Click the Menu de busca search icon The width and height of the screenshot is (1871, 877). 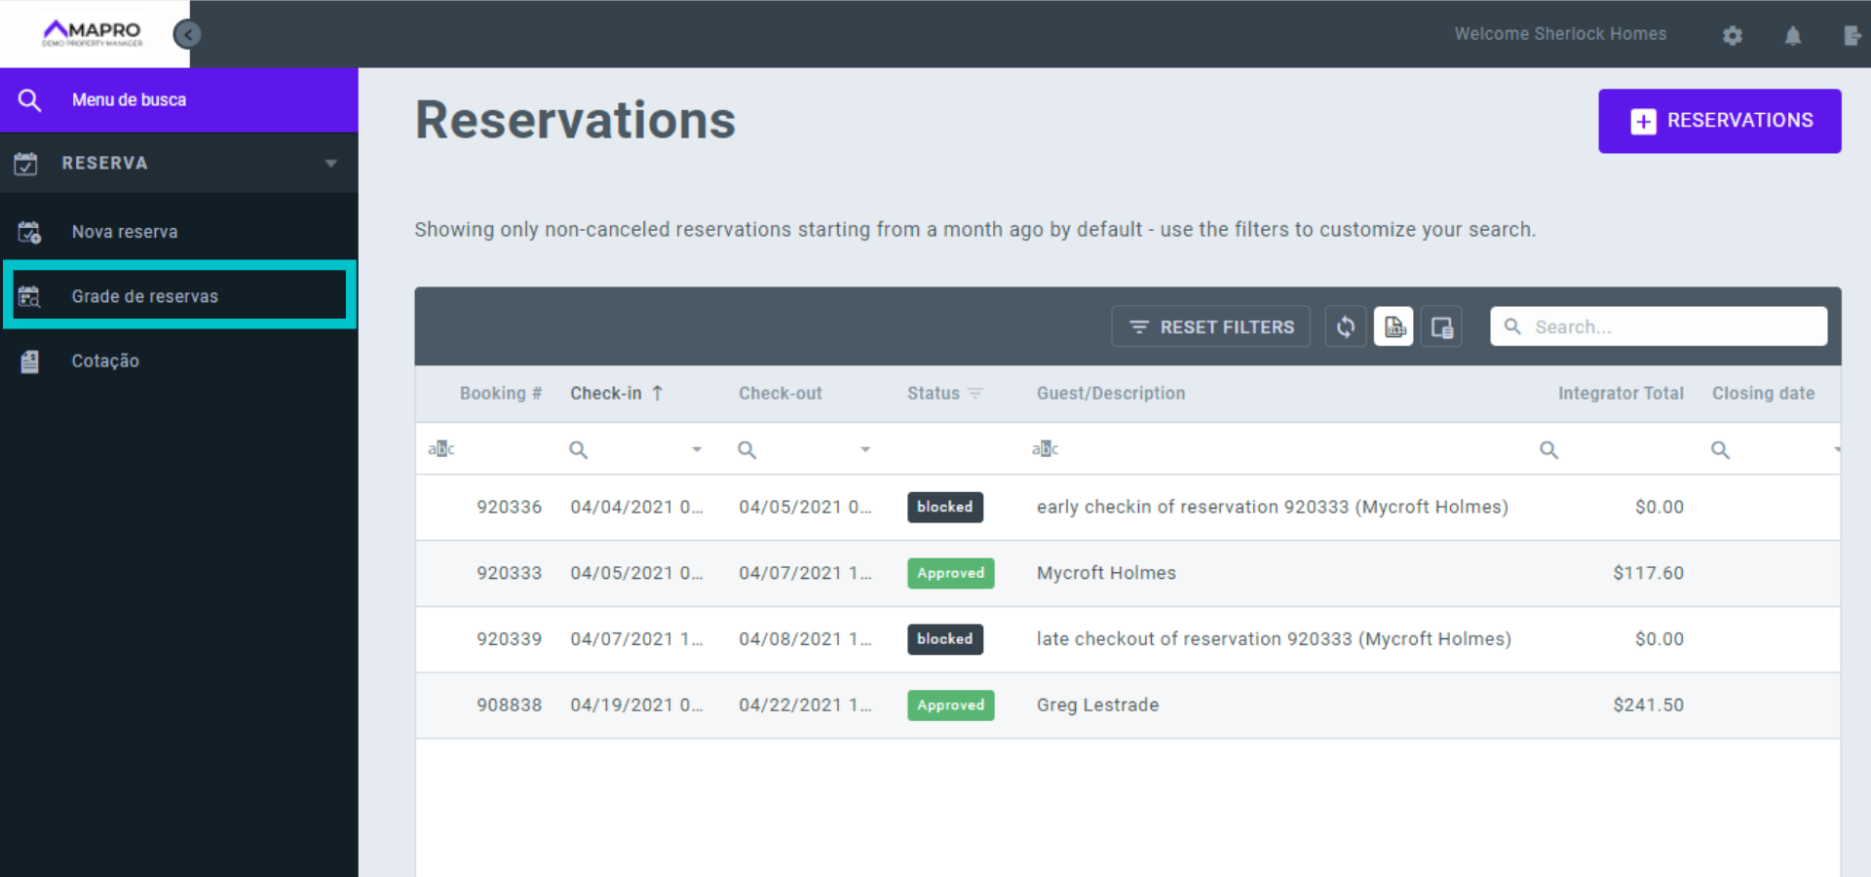[x=29, y=100]
